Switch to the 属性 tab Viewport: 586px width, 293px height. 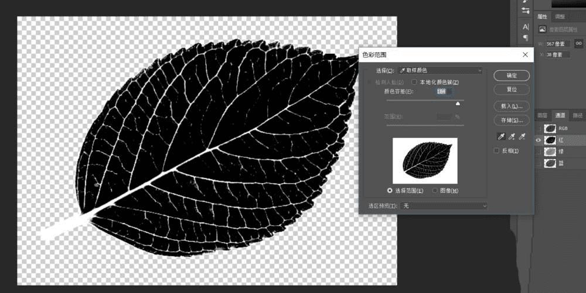point(542,16)
